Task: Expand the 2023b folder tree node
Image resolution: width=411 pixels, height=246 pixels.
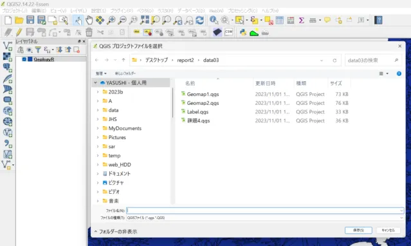Action: pyautogui.click(x=98, y=92)
